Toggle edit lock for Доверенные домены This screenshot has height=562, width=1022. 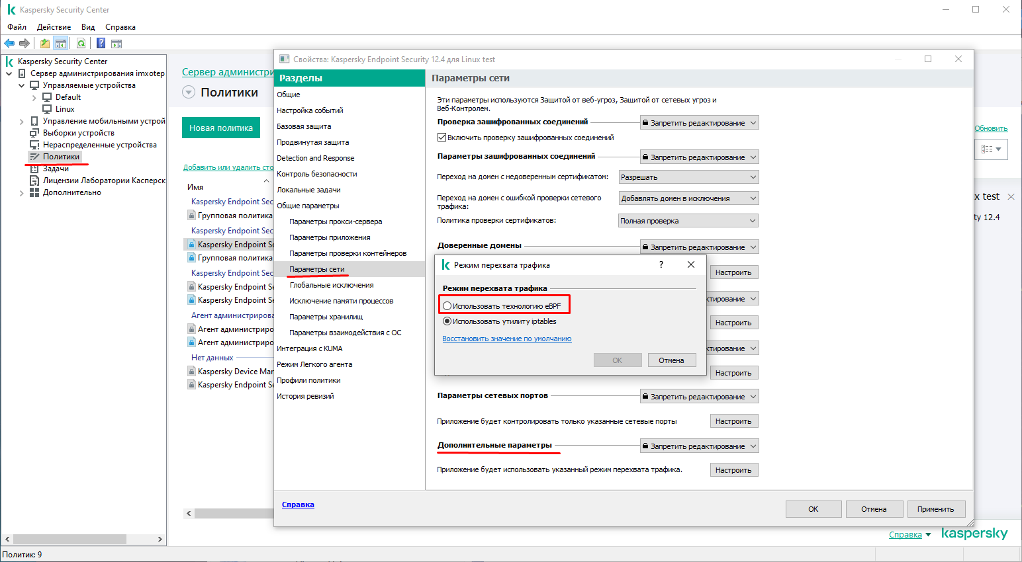pyautogui.click(x=699, y=247)
